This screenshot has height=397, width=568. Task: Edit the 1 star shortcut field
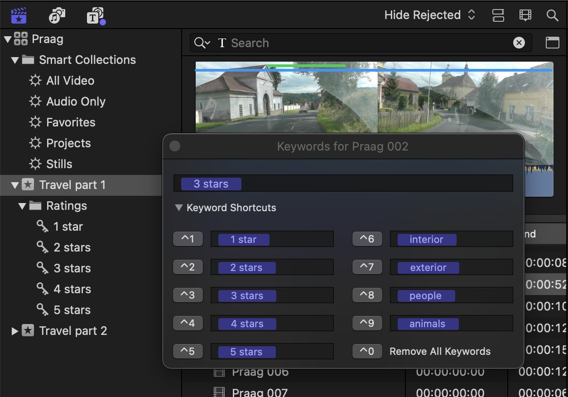[272, 239]
